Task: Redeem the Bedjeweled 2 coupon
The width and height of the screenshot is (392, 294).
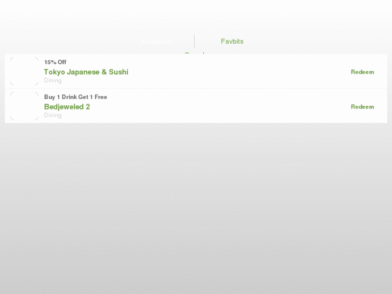Action: pos(362,107)
